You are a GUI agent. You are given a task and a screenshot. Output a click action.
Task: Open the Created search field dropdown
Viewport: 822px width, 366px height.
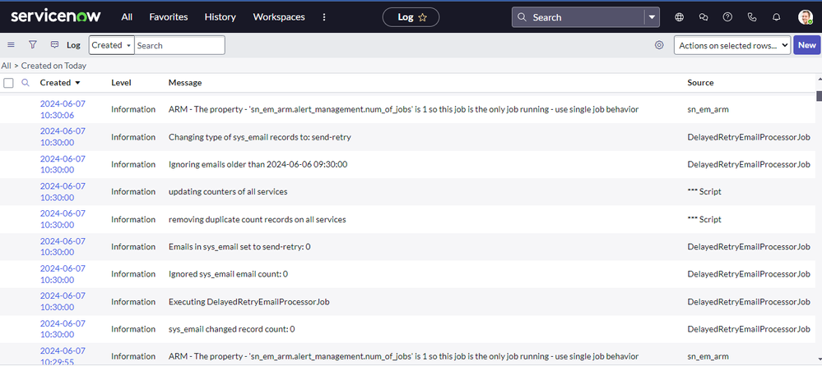[112, 45]
